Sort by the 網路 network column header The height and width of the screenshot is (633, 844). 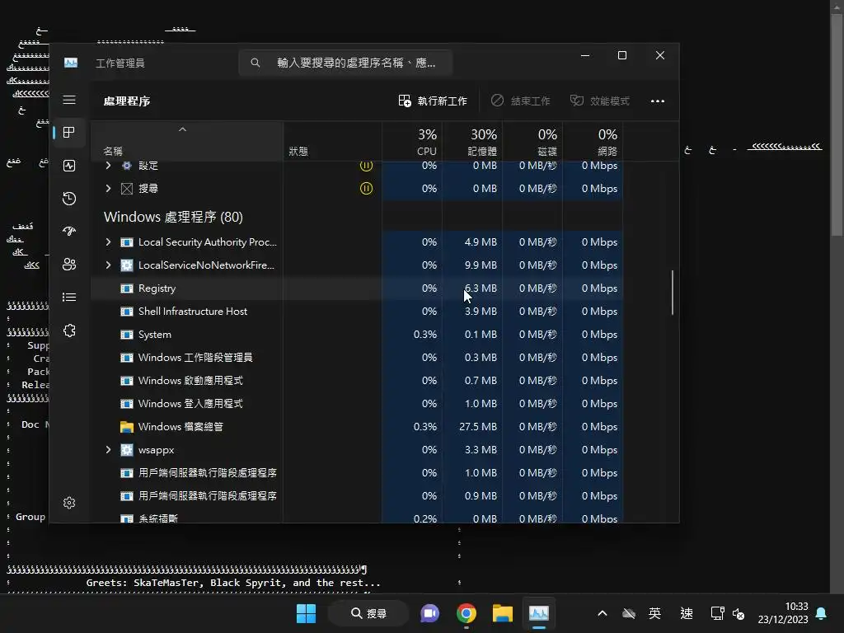coord(593,142)
